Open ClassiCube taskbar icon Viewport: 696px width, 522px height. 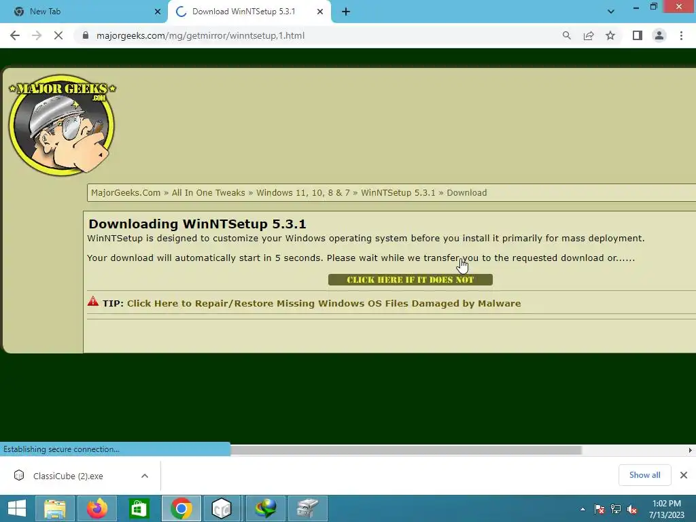222,508
